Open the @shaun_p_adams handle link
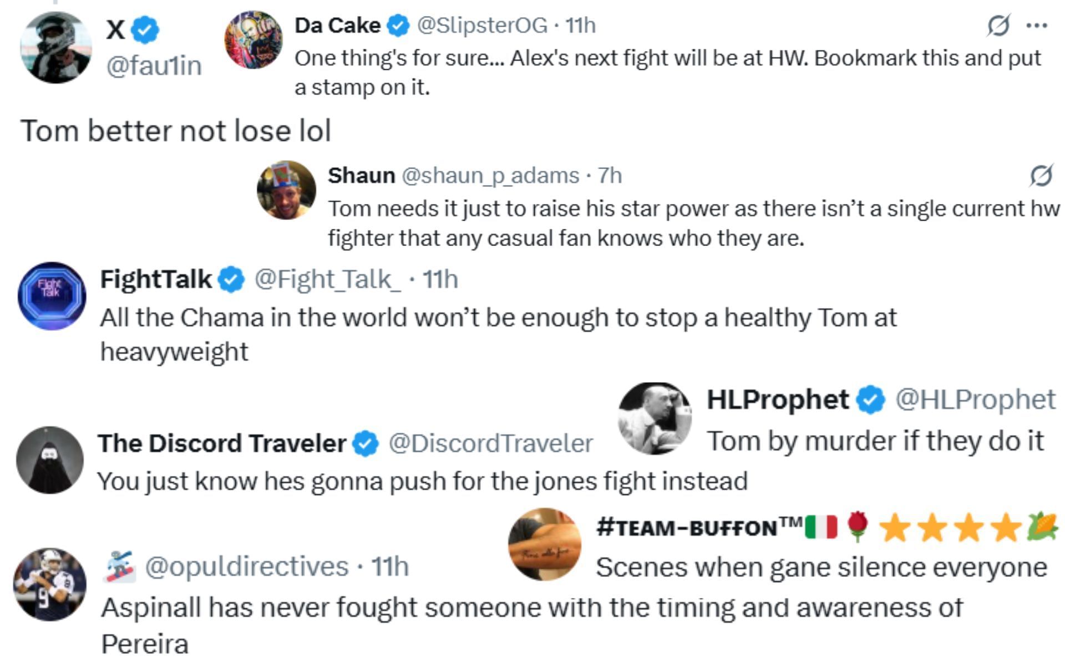 pos(490,176)
